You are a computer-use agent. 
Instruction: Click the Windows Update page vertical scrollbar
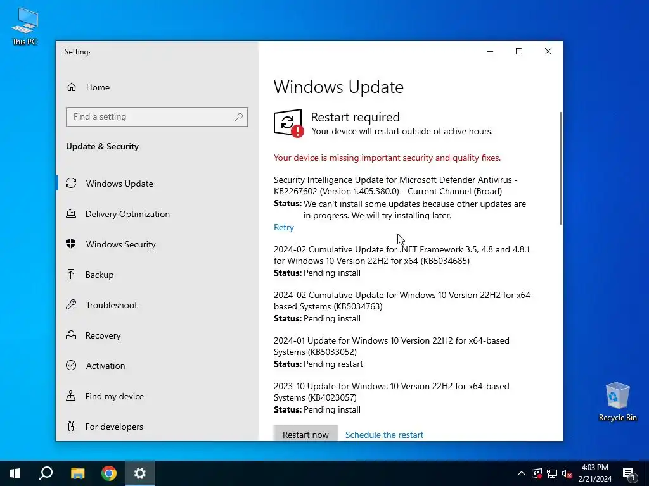[x=560, y=168]
